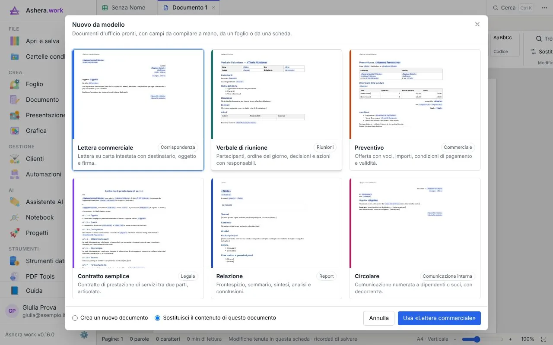Click the 0 parole status entry
The height and width of the screenshot is (345, 553).
tap(139, 339)
